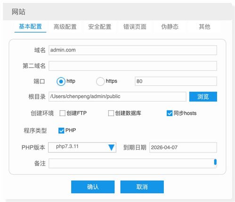Image resolution: width=235 pixels, height=202 pixels.
Task: Click the 确认 confirm button
Action: 93,187
